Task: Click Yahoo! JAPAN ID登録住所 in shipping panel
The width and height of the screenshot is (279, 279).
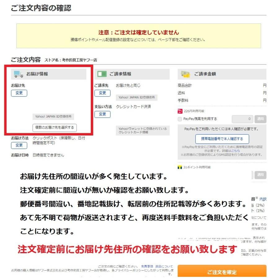Action: point(53,117)
